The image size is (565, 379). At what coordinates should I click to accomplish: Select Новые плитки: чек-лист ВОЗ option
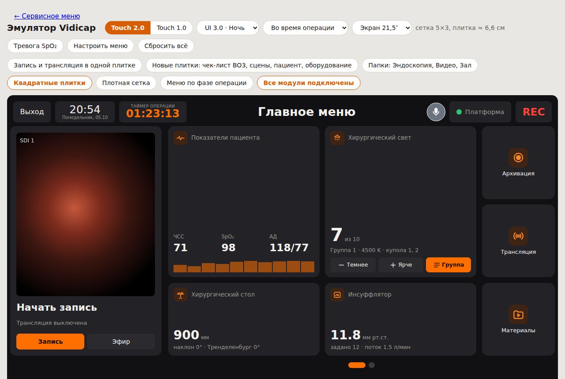[x=252, y=65]
